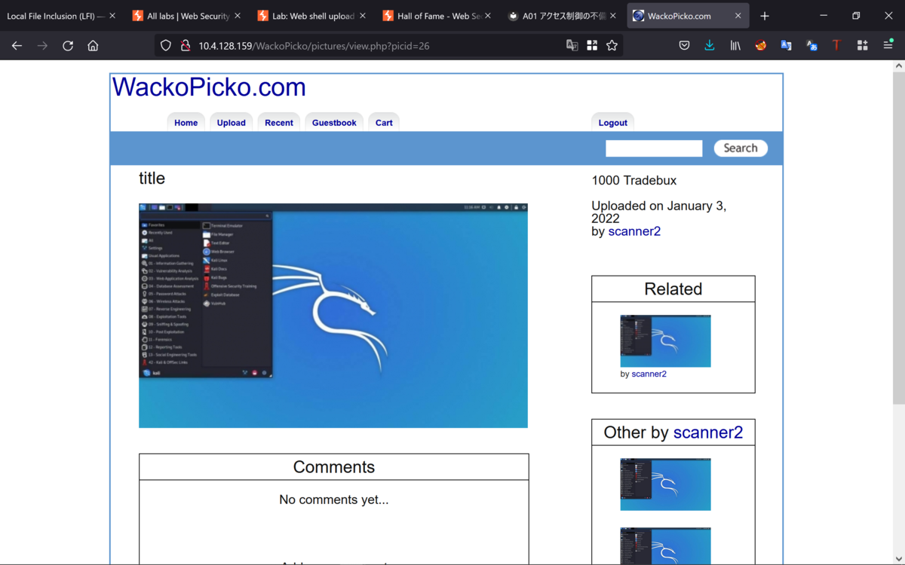905x565 pixels.
Task: Open the extensions puzzle grid icon
Action: [862, 46]
